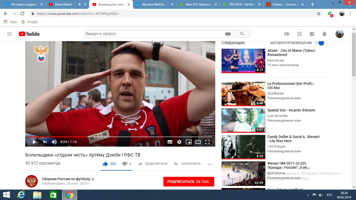
Task: Open the Alizee J'en Ai Marre thumbnail
Action: click(243, 61)
